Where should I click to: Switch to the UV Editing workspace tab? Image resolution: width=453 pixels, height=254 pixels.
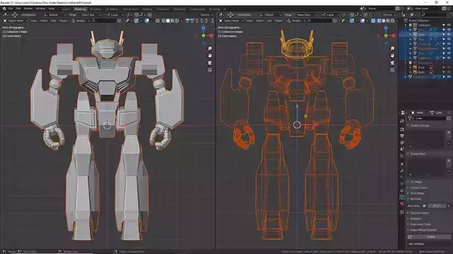click(x=112, y=9)
